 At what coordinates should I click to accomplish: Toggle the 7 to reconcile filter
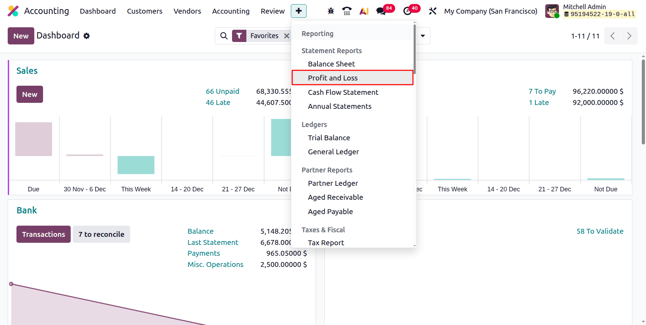point(101,234)
